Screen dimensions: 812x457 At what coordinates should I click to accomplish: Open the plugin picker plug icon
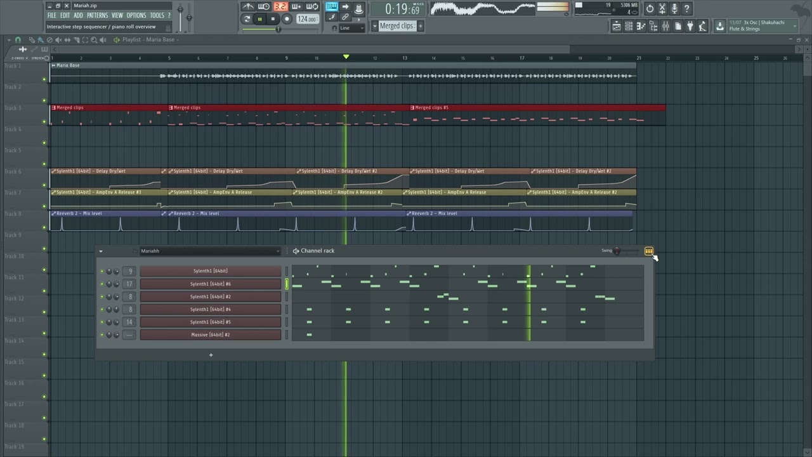point(690,26)
